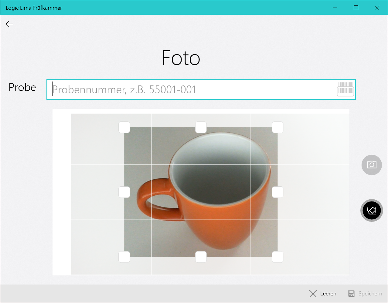Focus the Probennummer input field
Screen dimensions: 388x303
tap(201, 89)
